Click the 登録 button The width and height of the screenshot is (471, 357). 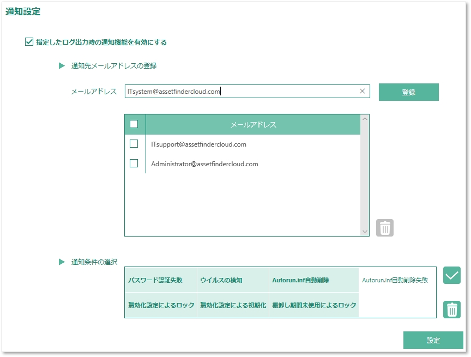[408, 92]
